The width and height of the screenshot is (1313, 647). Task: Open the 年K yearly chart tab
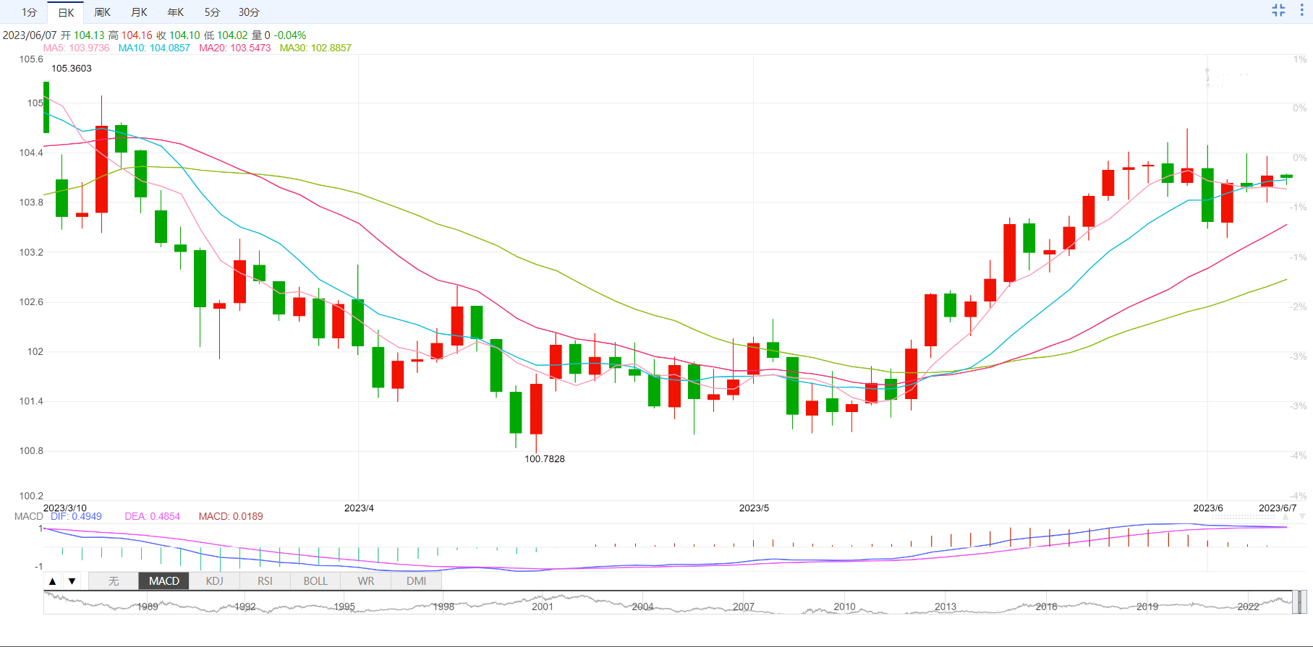176,12
